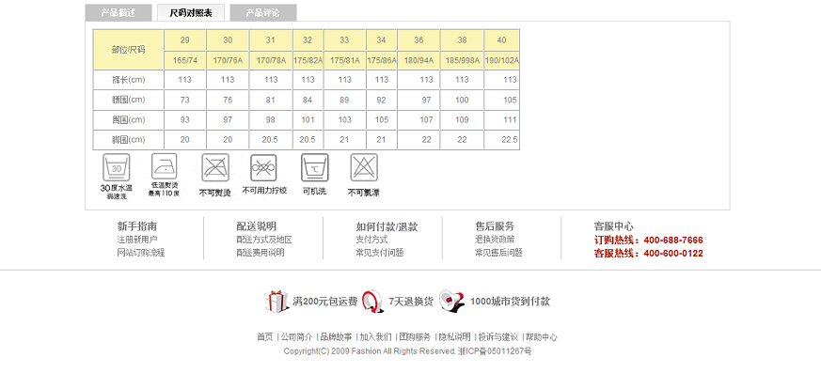Click the megaphone icon beside 1000城市货到付款

pyautogui.click(x=452, y=302)
